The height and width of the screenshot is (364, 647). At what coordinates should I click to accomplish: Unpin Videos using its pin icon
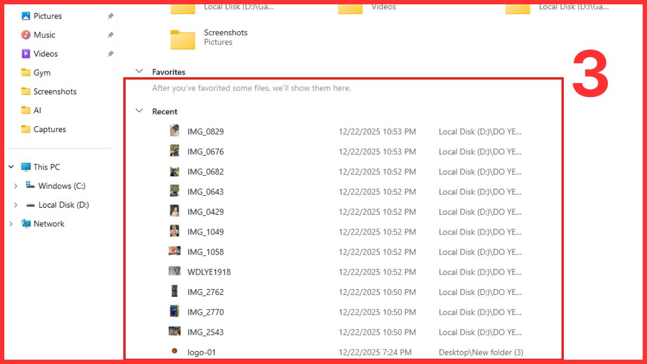coord(111,54)
